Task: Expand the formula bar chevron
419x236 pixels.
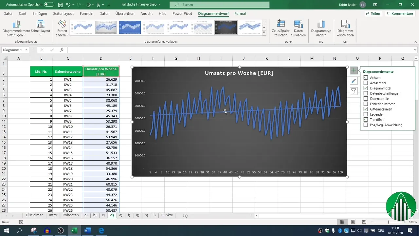Action: click(x=415, y=50)
